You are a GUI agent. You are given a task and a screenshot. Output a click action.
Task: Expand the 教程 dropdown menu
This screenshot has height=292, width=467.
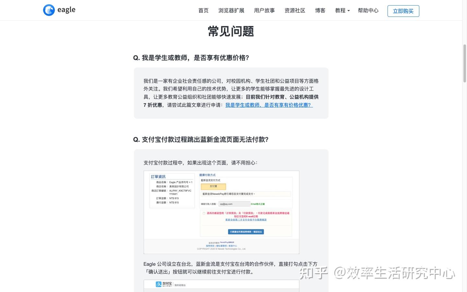click(x=342, y=10)
